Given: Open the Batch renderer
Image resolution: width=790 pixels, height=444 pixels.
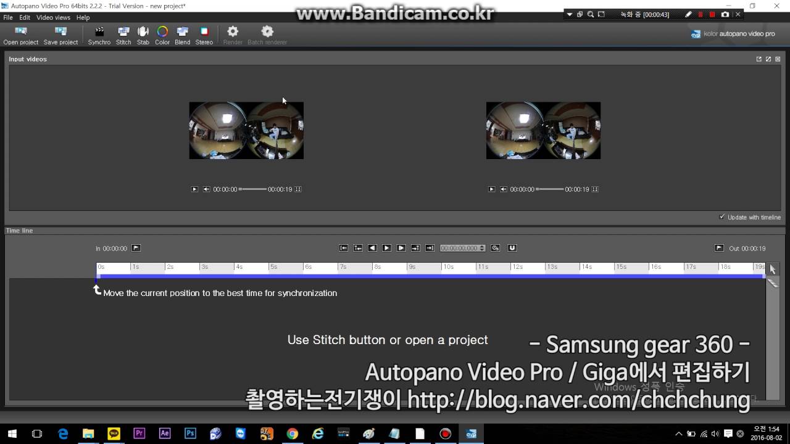Looking at the screenshot, I should 267,35.
